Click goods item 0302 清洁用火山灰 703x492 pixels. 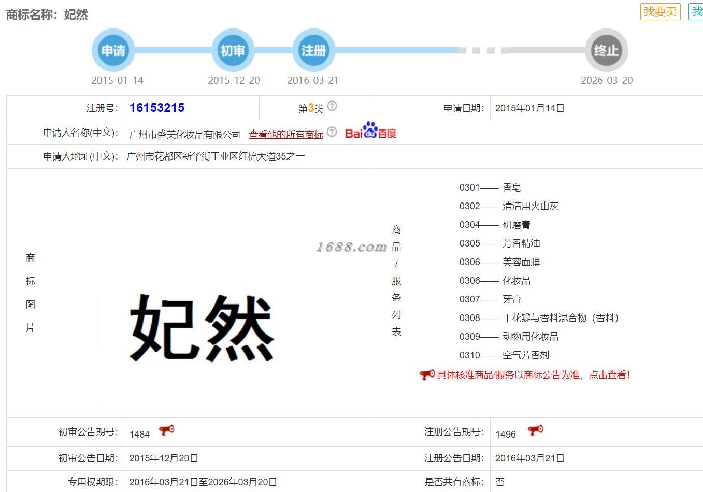click(x=509, y=206)
